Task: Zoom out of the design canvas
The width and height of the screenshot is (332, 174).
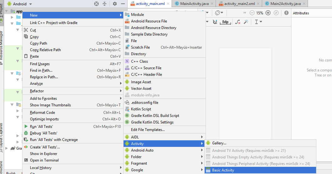Action: 252,13
